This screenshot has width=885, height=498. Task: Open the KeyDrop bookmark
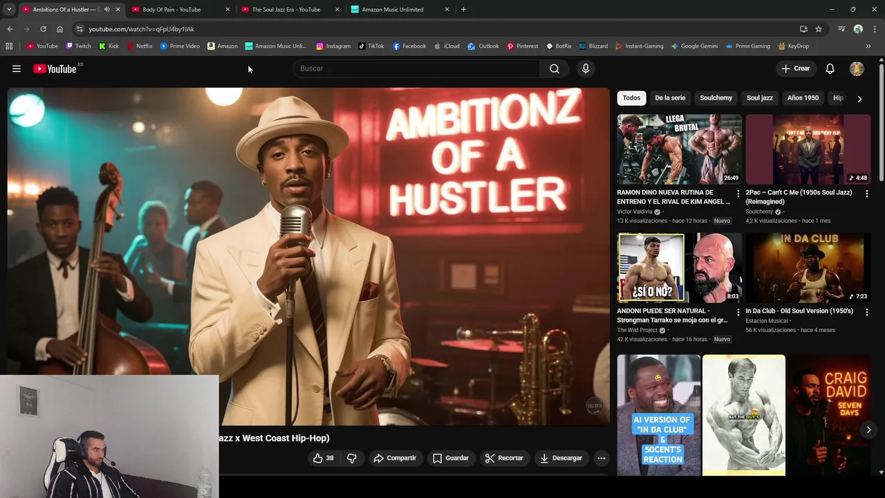(x=794, y=46)
